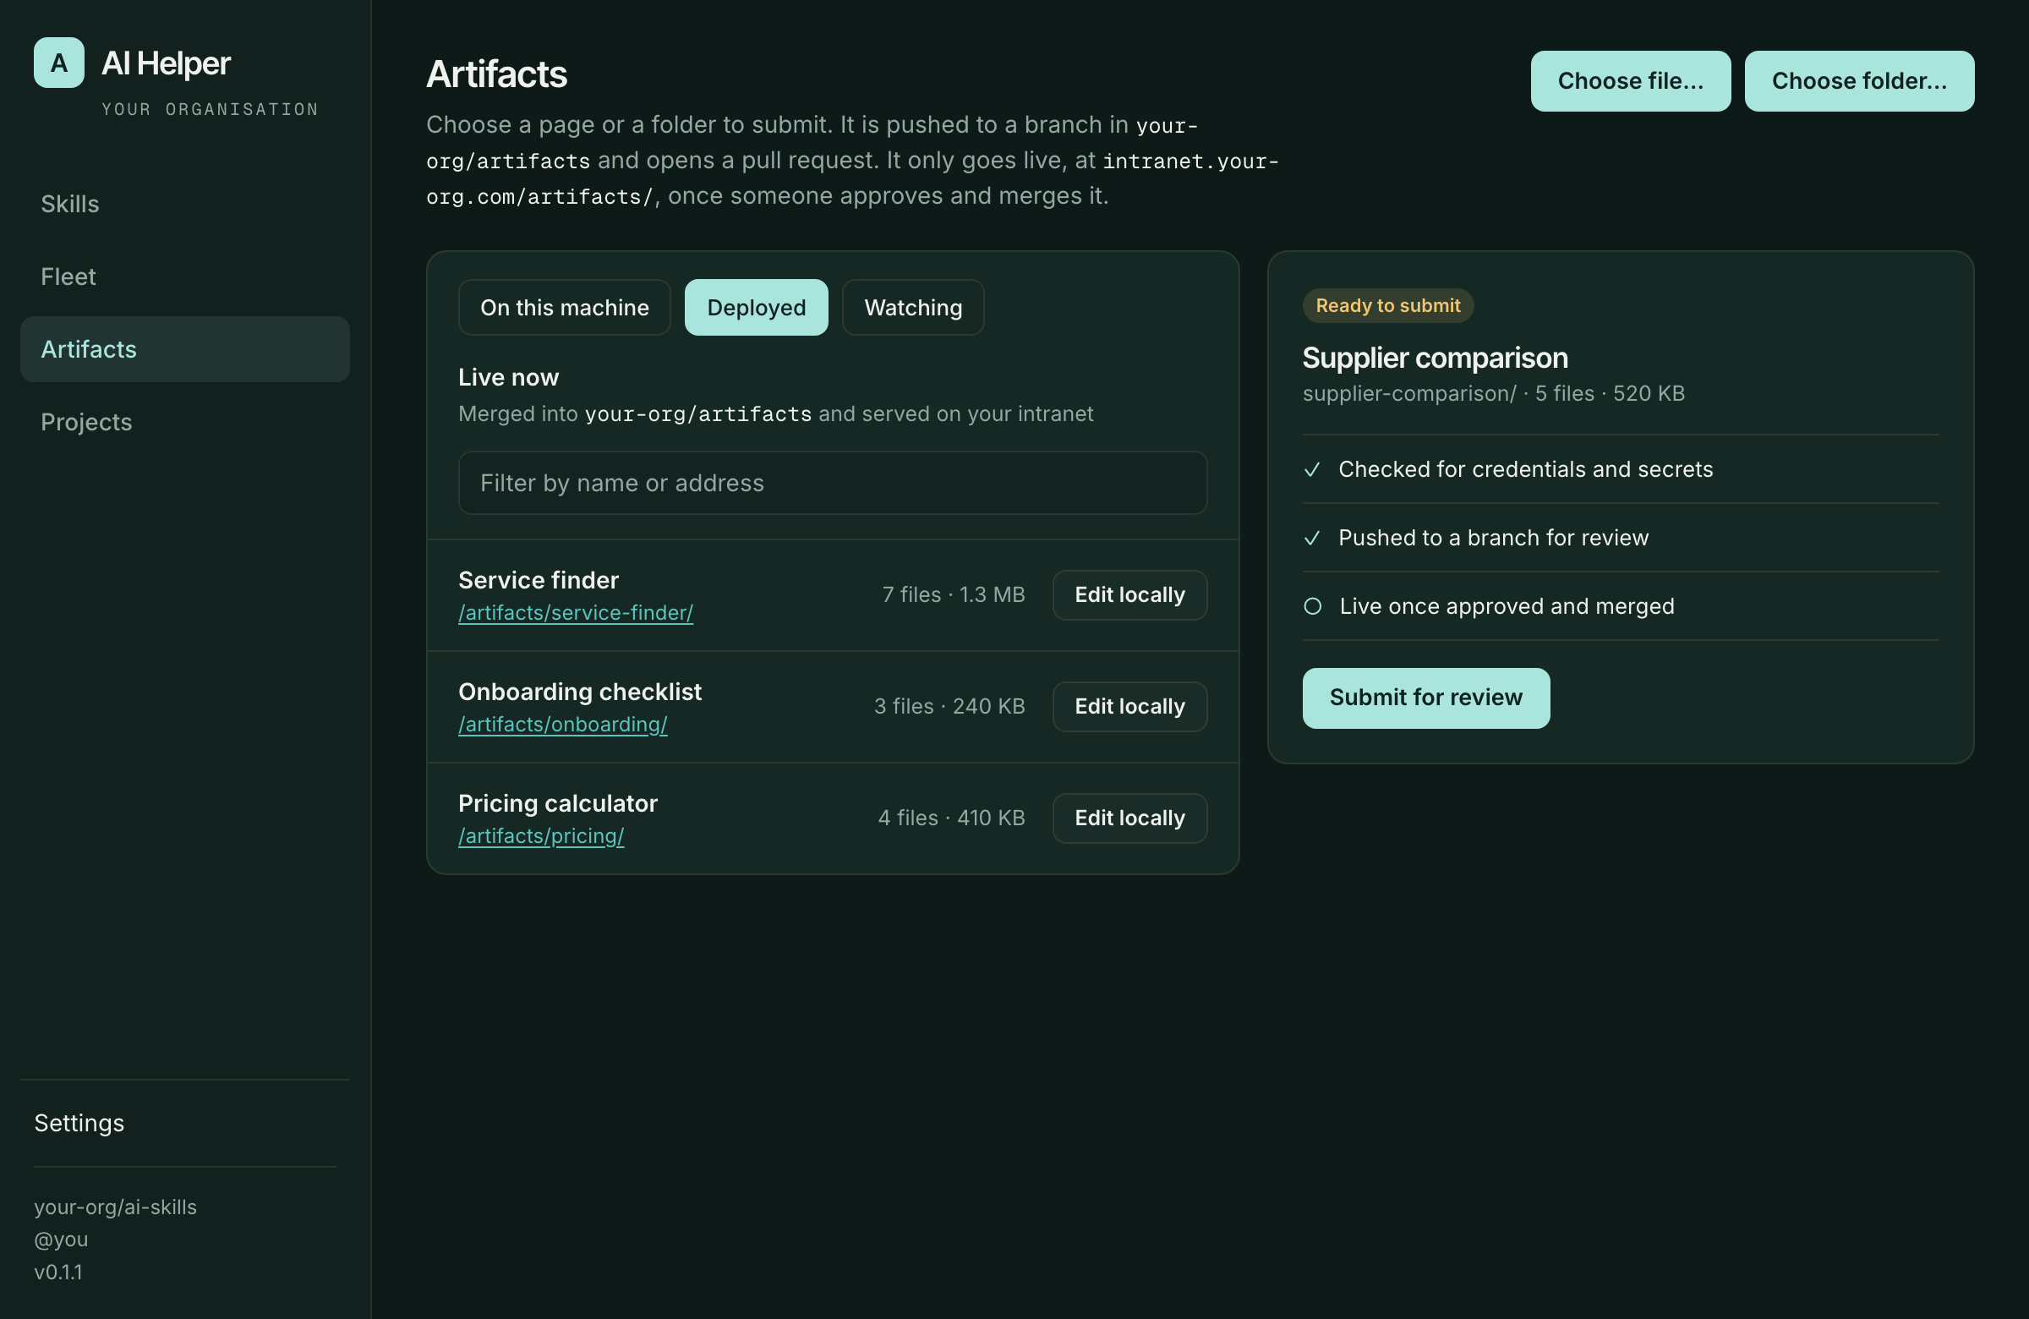2029x1319 pixels.
Task: Edit Onboarding checklist locally
Action: tap(1129, 707)
